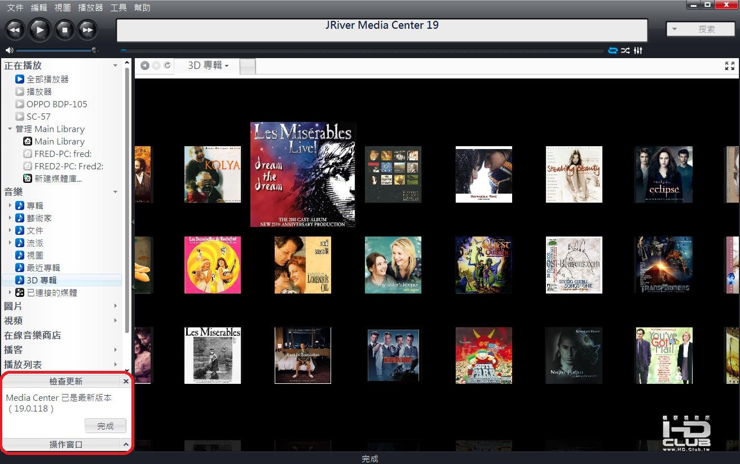Open 視圖 under the 音樂 tree
Screen dimensions: 740x464
29,255
